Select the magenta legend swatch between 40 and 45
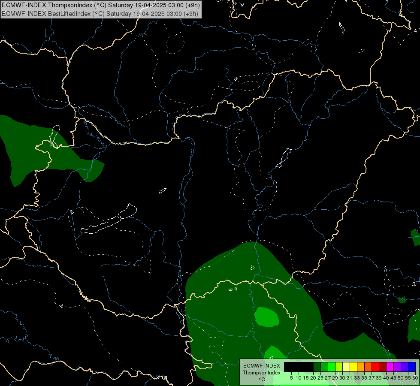 coord(390,367)
